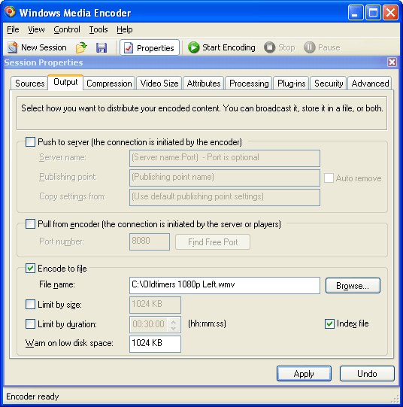Image resolution: width=403 pixels, height=407 pixels.
Task: Enable the Limit by duration checkbox
Action: (30, 324)
